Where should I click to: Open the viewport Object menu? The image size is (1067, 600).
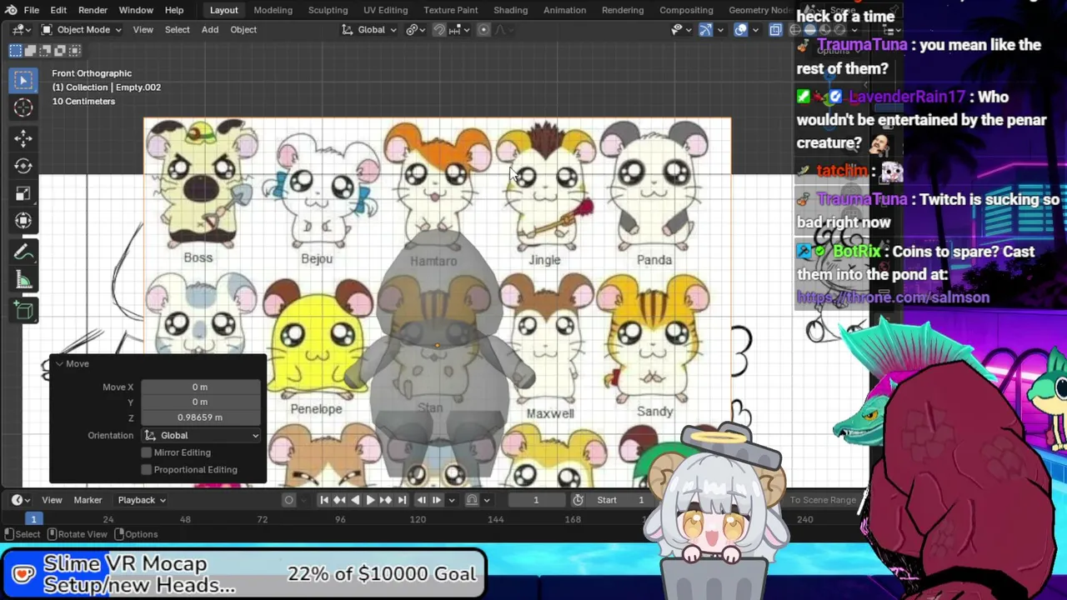tap(243, 30)
